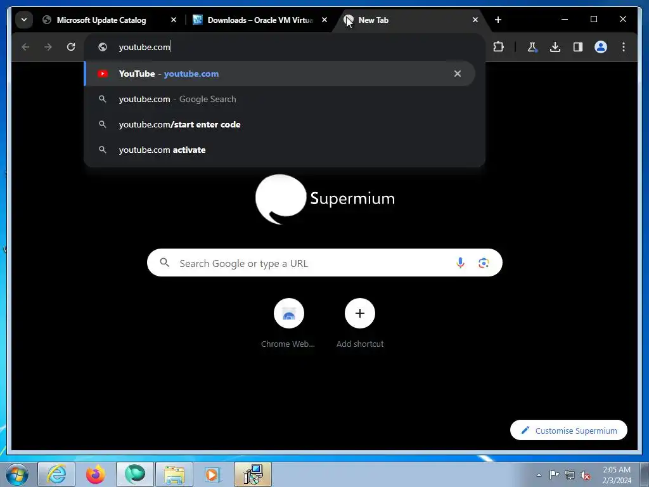
Task: Open the Action Center flag tray icon
Action: pos(554,475)
